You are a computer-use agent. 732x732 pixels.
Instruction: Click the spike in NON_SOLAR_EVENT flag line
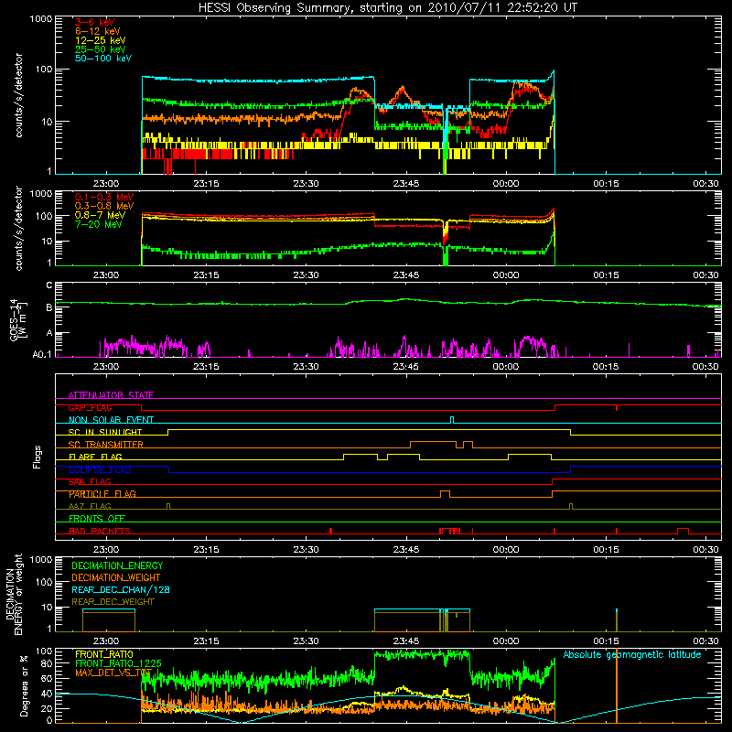(x=451, y=420)
